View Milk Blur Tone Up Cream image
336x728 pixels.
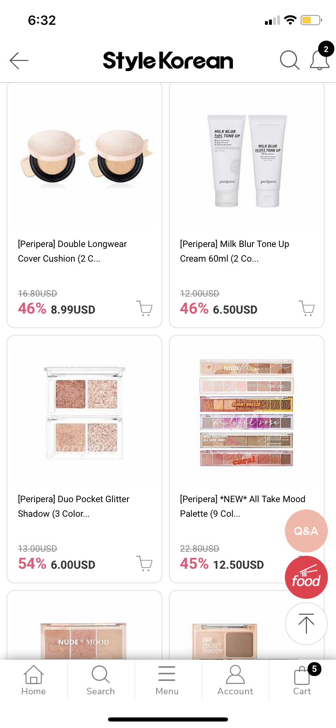pyautogui.click(x=247, y=161)
